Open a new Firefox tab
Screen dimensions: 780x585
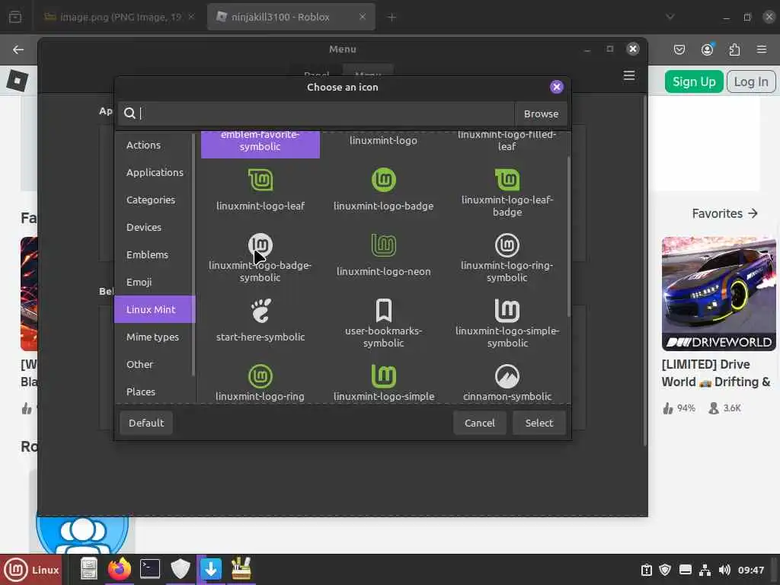click(x=392, y=18)
